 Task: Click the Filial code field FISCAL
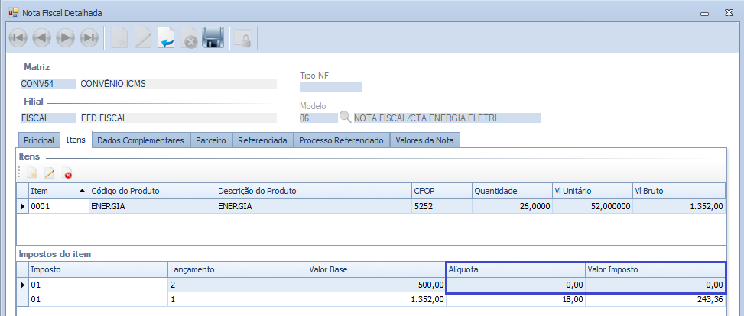tap(48, 118)
